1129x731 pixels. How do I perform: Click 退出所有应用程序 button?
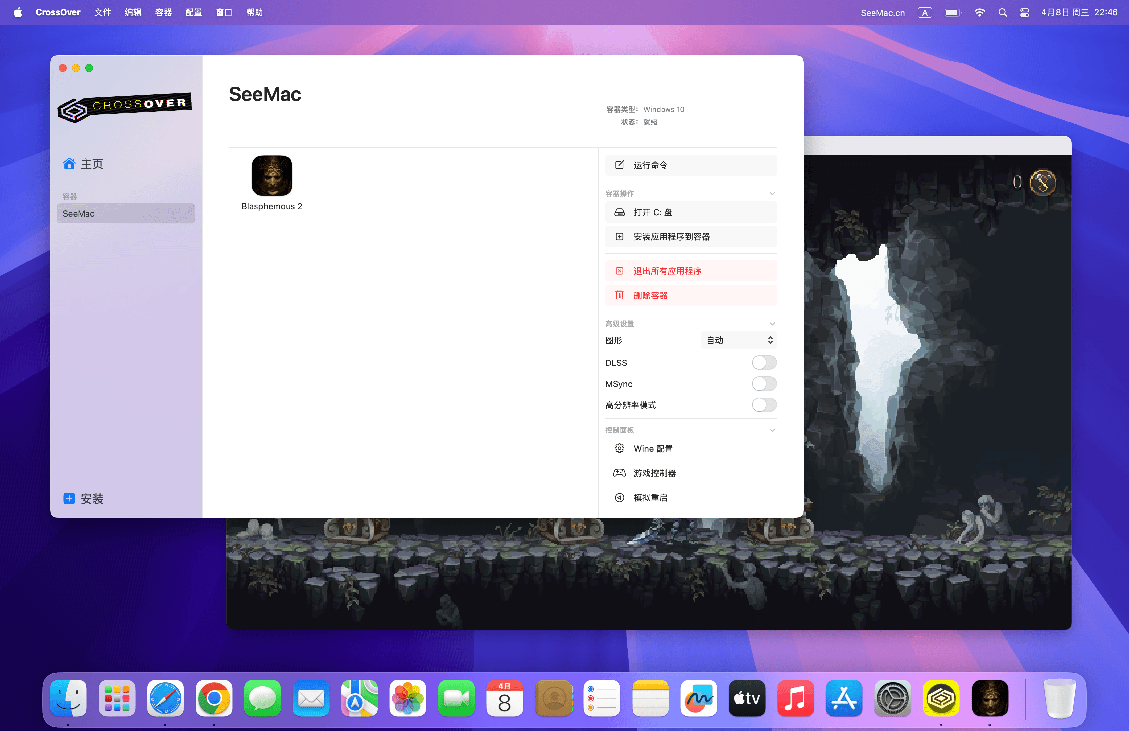tap(691, 271)
